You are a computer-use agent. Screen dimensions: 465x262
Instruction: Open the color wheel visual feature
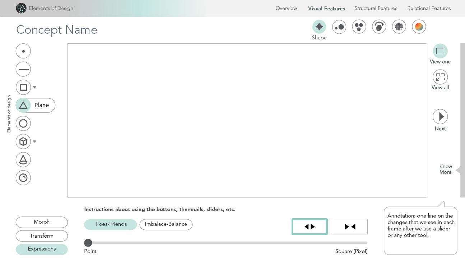(419, 27)
